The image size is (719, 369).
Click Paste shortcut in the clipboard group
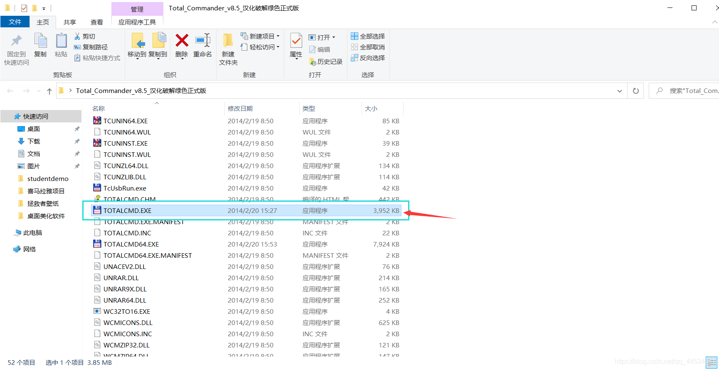pos(97,58)
